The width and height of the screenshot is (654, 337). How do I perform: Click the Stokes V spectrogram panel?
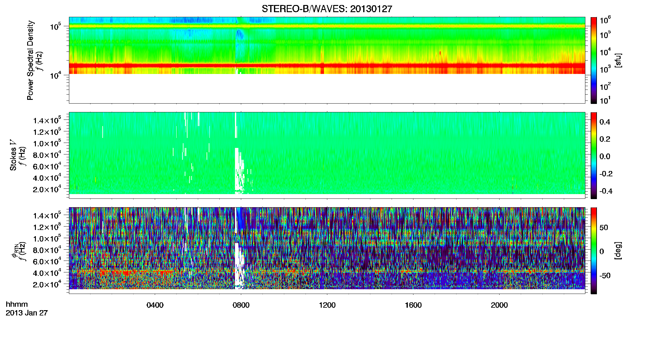[327, 155]
